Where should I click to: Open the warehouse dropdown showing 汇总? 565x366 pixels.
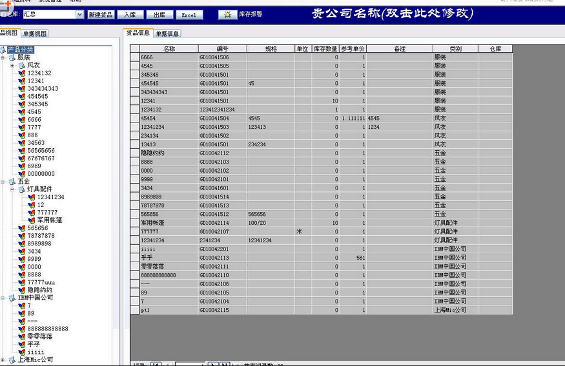[79, 14]
